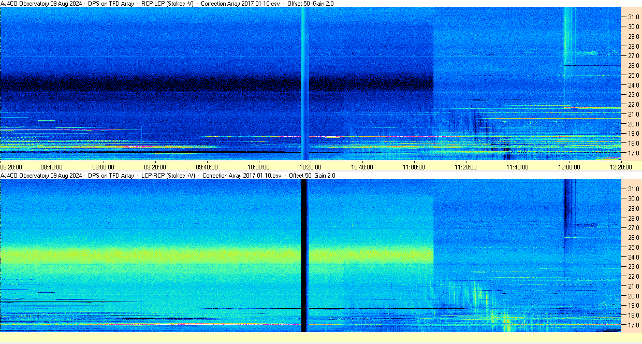
Task: Select 17.0 frequency label in Stokes +V panel
Action: point(633,325)
